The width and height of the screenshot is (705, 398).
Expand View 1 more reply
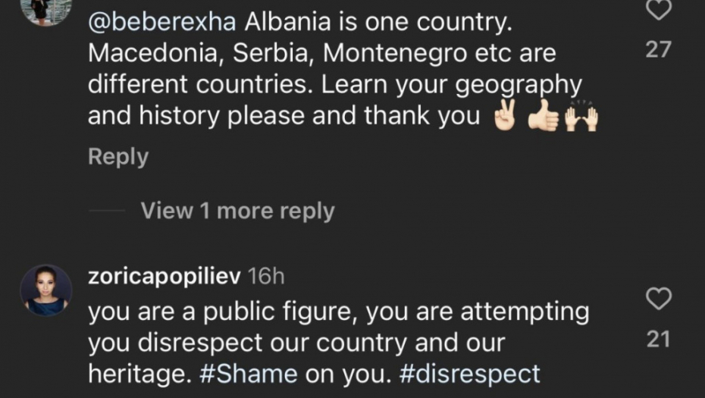(x=237, y=211)
